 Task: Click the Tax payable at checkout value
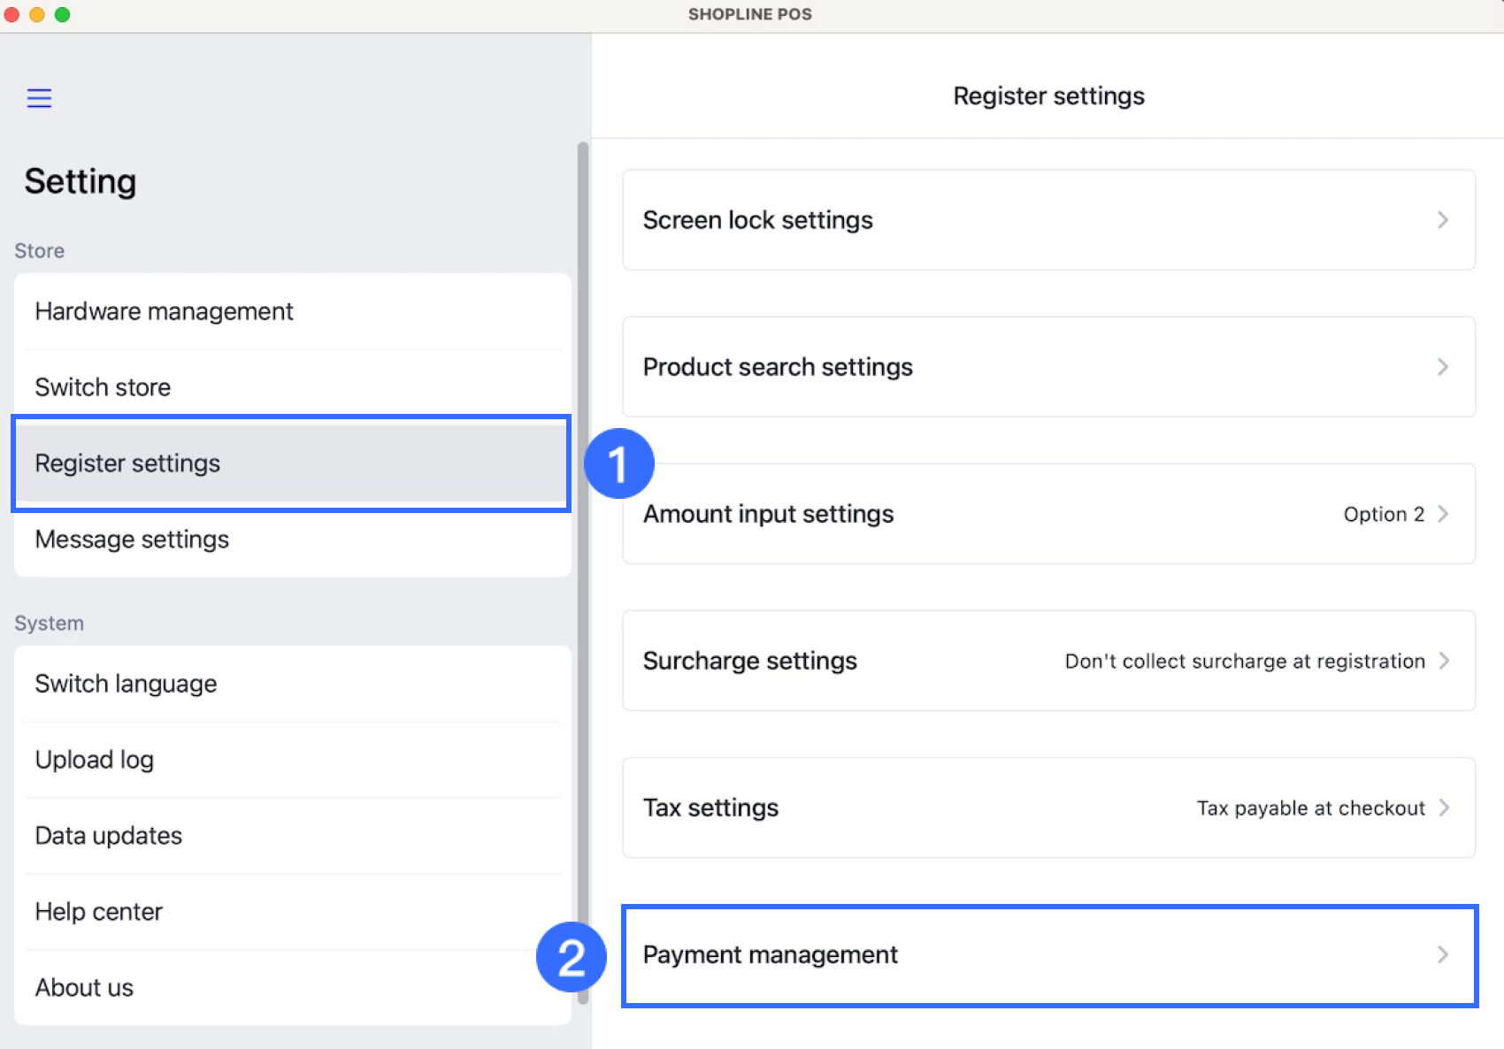1310,808
